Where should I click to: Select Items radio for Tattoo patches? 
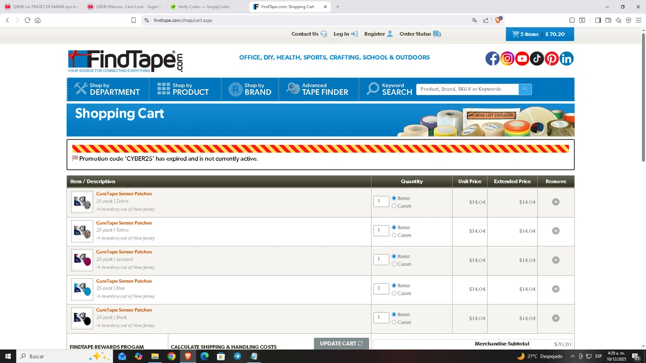394,228
